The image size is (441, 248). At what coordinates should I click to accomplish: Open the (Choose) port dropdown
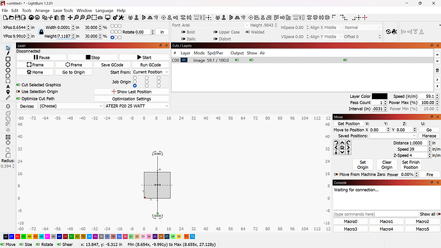[x=71, y=106]
